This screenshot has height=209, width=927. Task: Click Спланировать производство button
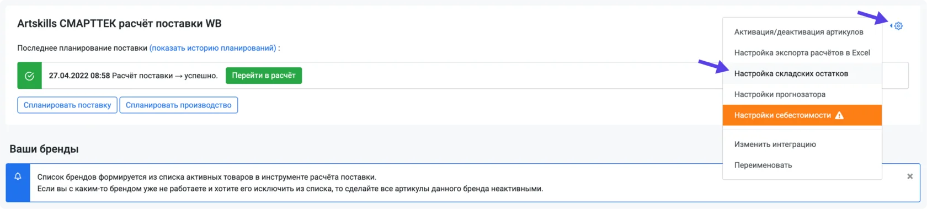point(179,105)
